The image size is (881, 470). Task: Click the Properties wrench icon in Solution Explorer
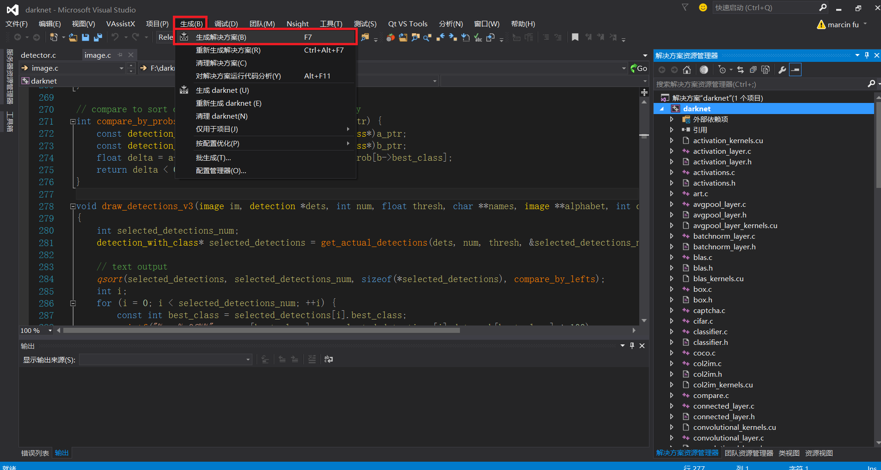pos(782,69)
